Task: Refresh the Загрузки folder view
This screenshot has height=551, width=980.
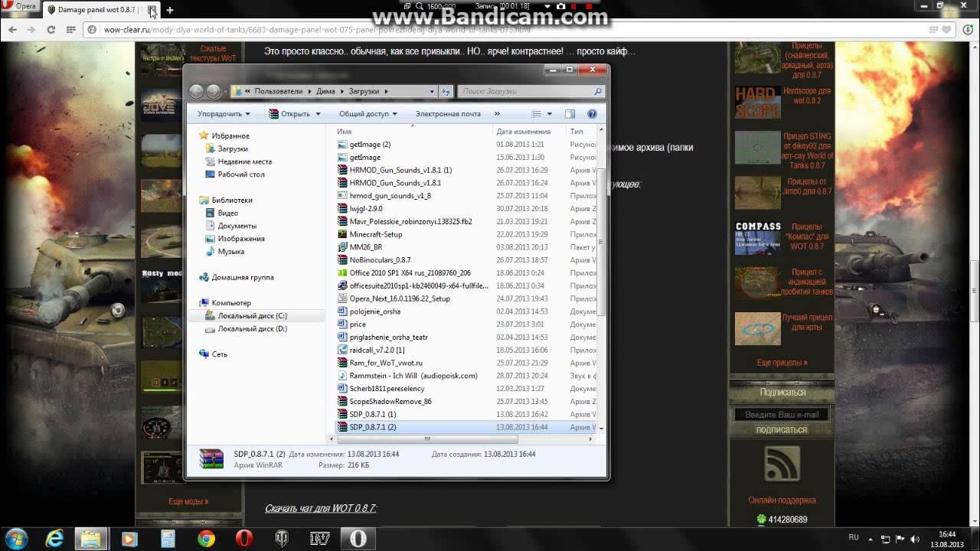Action: click(446, 91)
